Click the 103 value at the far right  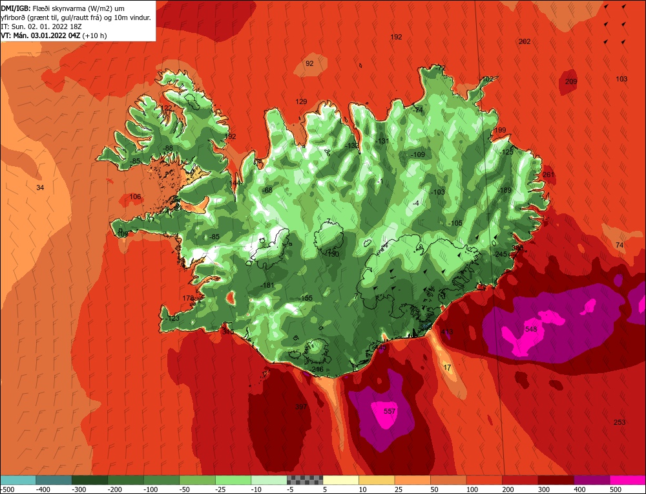click(x=621, y=79)
